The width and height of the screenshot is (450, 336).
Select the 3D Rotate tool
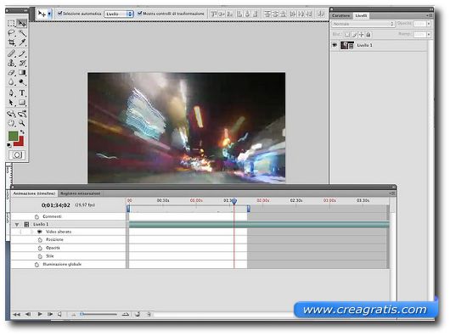tap(11, 114)
